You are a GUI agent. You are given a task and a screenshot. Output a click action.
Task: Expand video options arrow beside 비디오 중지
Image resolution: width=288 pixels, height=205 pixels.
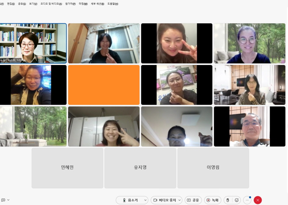(179, 200)
